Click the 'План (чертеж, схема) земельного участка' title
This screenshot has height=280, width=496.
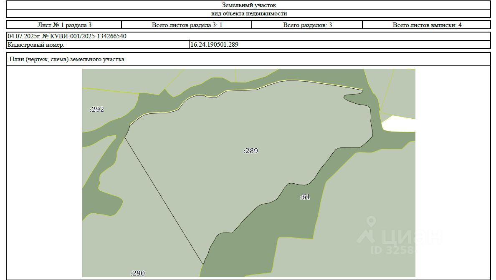(67, 59)
